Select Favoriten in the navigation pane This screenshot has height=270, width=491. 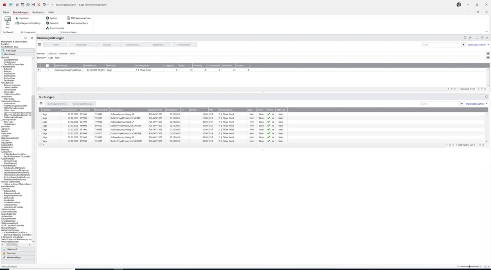pos(17,253)
